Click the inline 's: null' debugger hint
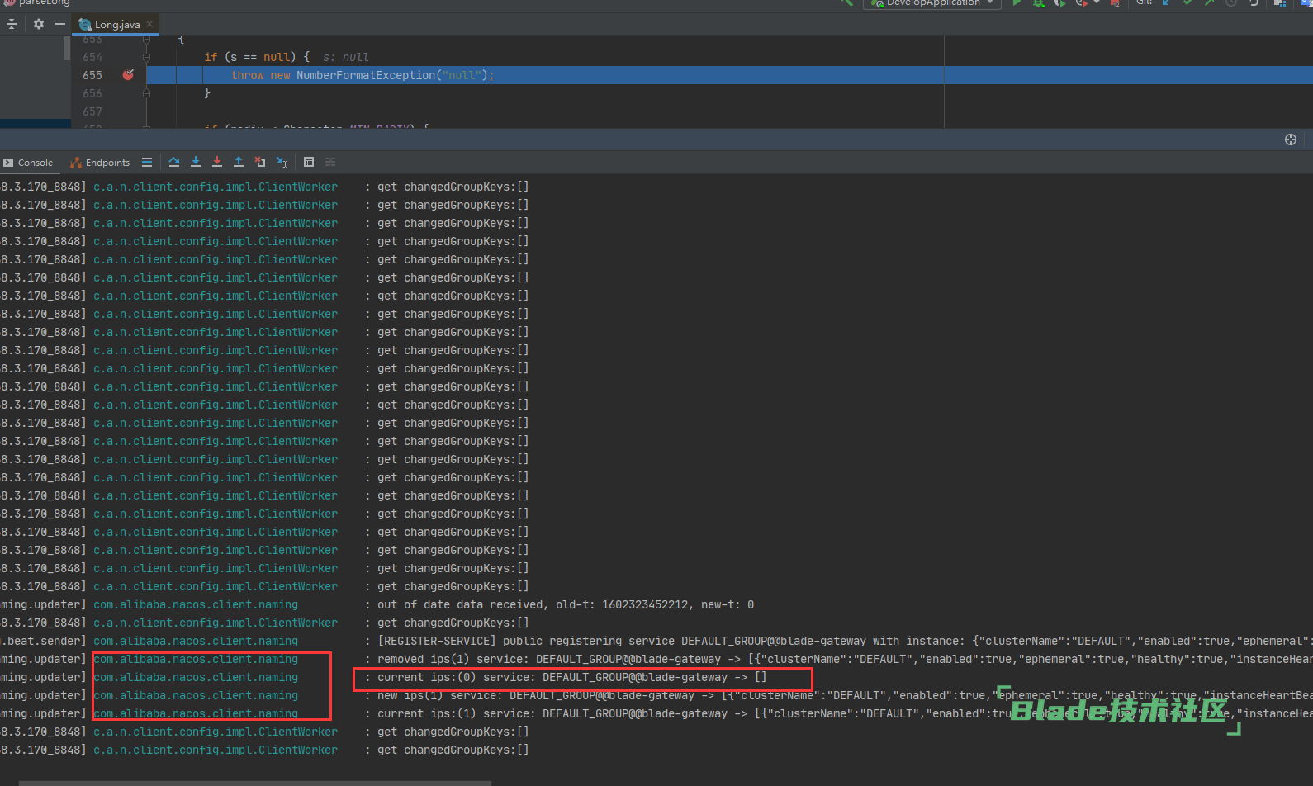Viewport: 1313px width, 786px height. (345, 57)
